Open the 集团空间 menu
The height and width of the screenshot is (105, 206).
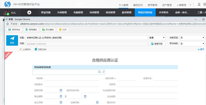tap(138, 5)
